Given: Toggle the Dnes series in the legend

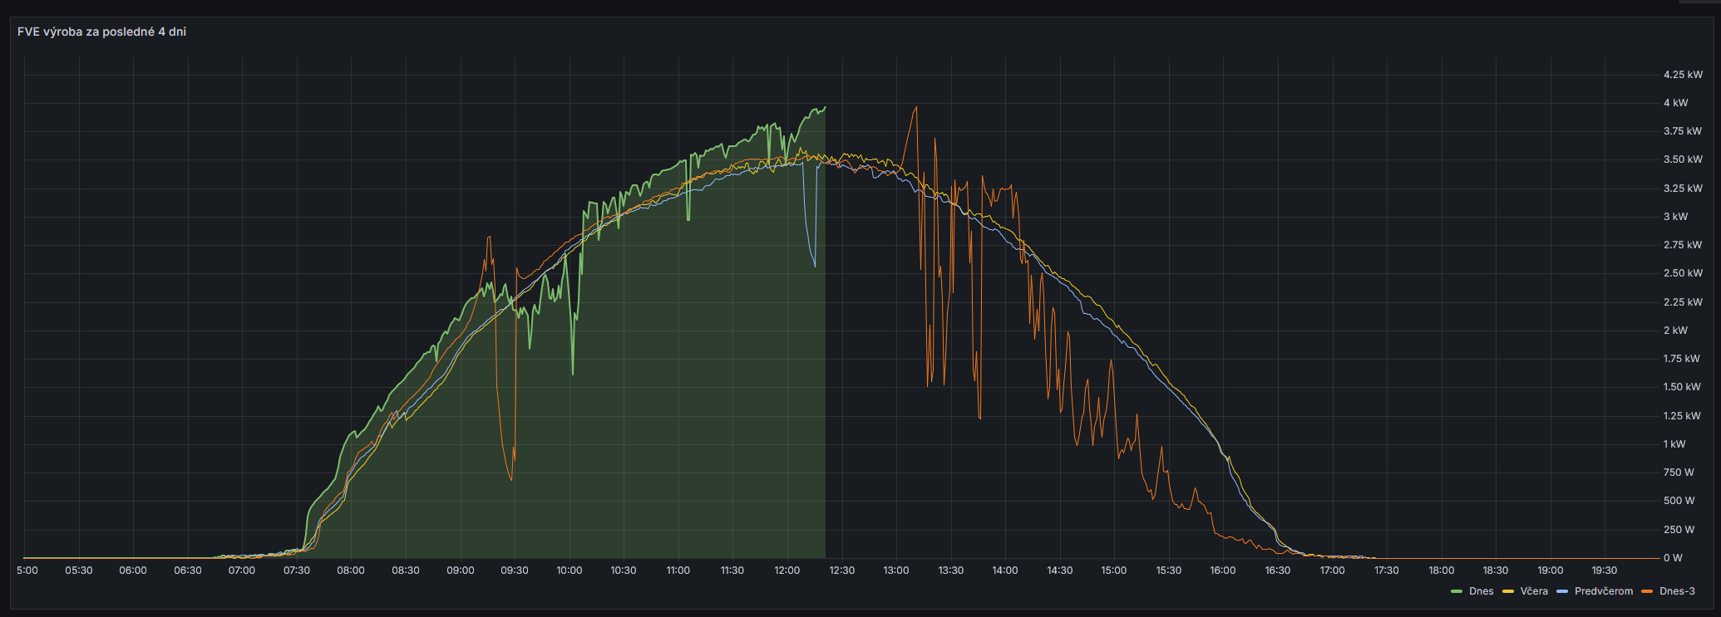Looking at the screenshot, I should point(1482,591).
